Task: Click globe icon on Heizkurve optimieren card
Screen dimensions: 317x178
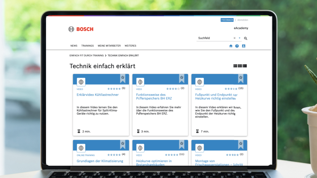Action: [140, 148]
